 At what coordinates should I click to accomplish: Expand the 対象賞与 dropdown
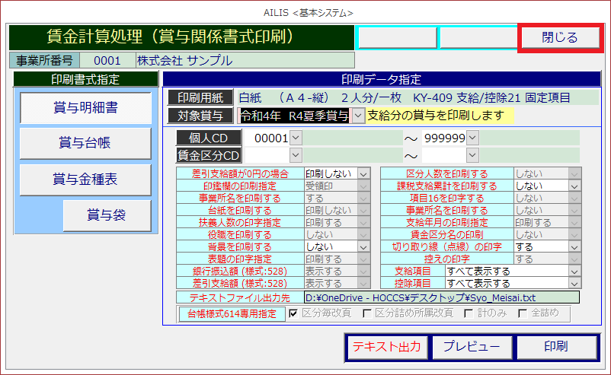(358, 116)
